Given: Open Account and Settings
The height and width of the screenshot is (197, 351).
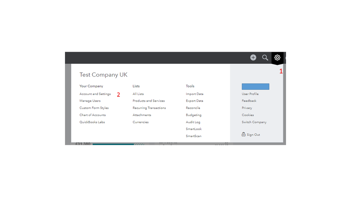Looking at the screenshot, I should [95, 94].
